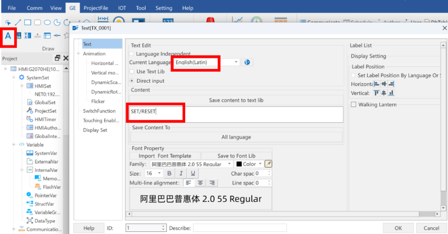448x234 pixels.
Task: Select the Use Text Lib radio button
Action: click(132, 71)
